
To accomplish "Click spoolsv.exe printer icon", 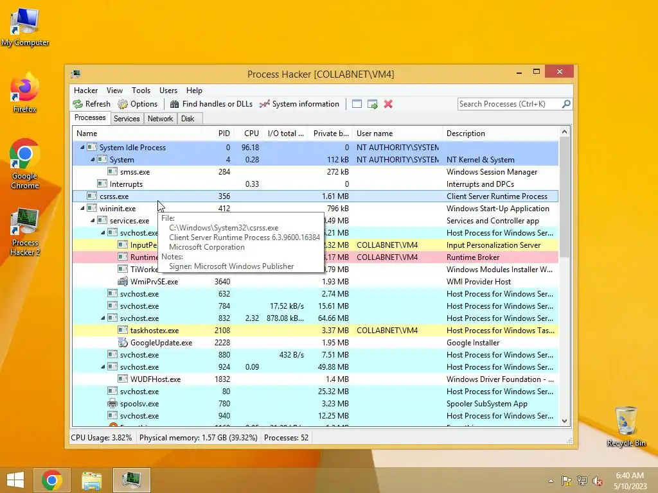I will [112, 403].
